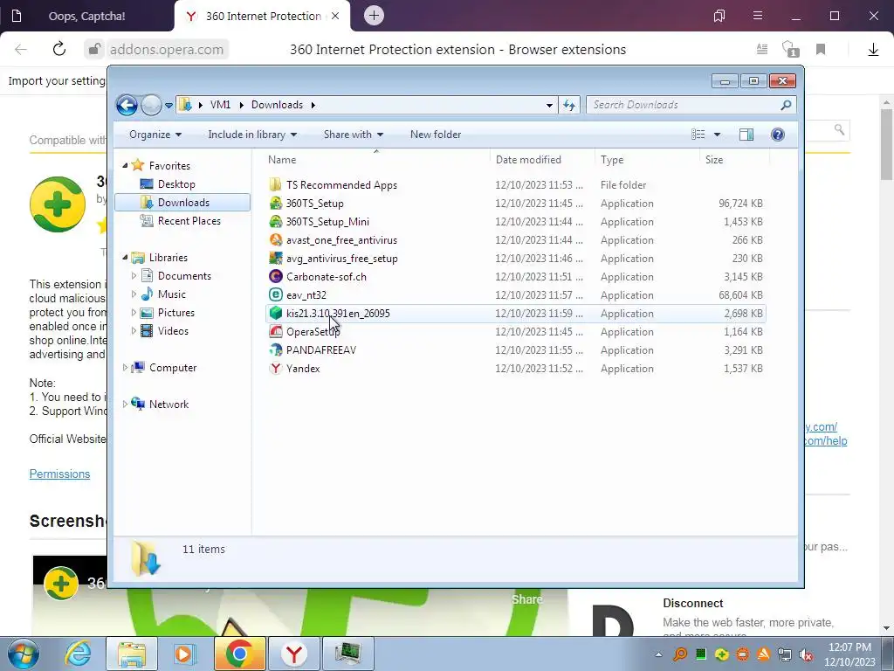Open the Yandex browser hamburger menu
The height and width of the screenshot is (671, 894).
tap(757, 16)
